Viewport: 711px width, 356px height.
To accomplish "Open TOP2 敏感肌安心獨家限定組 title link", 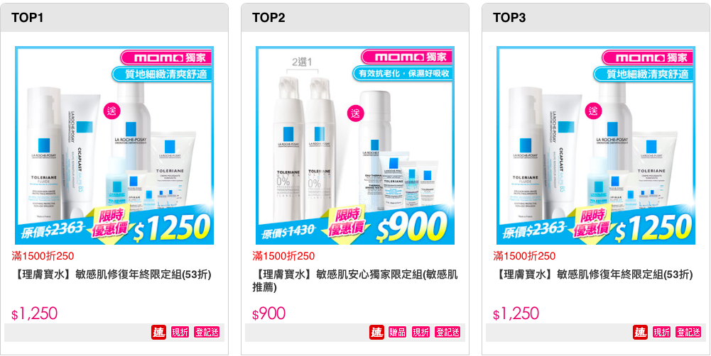I will (355, 281).
